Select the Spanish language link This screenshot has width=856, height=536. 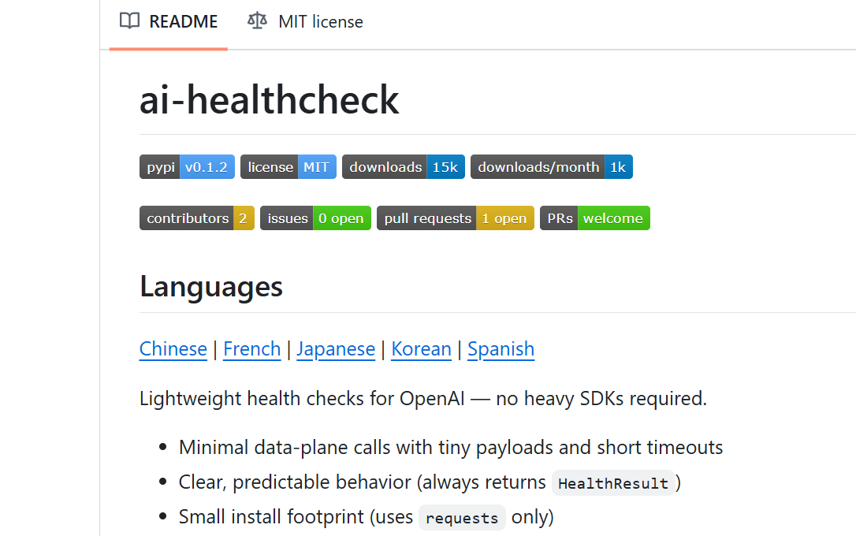point(501,349)
